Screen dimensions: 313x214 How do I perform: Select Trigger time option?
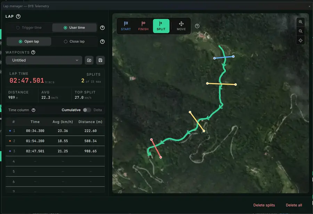29,27
